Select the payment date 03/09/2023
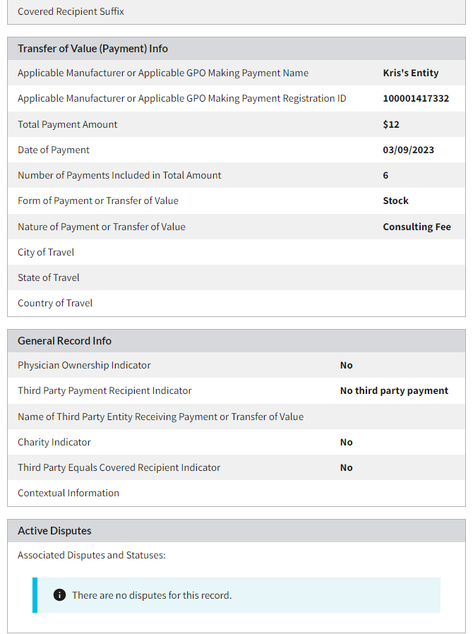Image resolution: width=473 pixels, height=634 pixels. click(x=408, y=150)
